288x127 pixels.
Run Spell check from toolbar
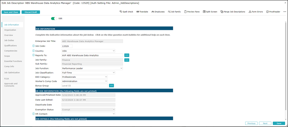(126, 12)
